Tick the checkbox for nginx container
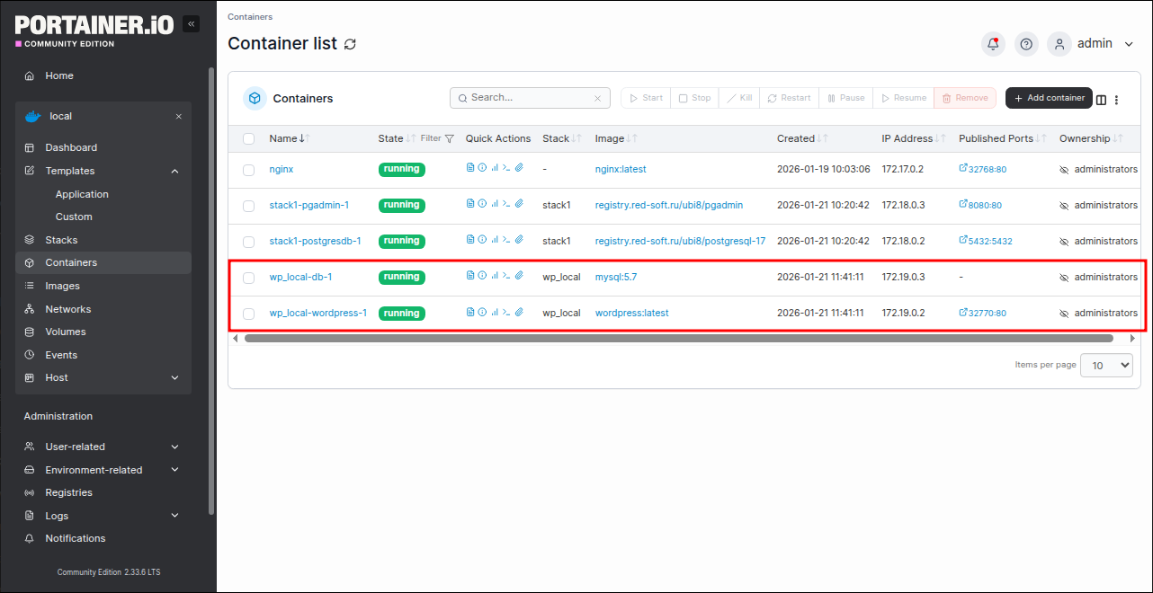 pyautogui.click(x=249, y=170)
